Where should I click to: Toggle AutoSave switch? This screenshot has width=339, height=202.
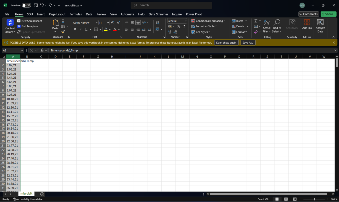26,5
